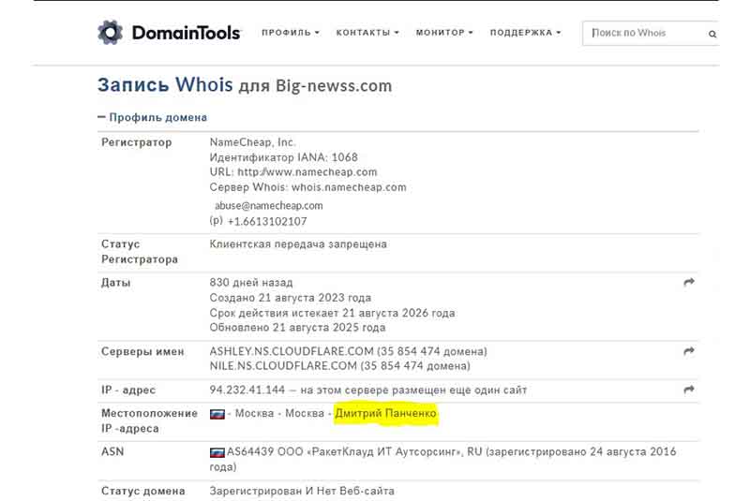The height and width of the screenshot is (501, 750).
Task: Open the ПРОФИЛЬ dropdown menu
Action: click(x=291, y=33)
